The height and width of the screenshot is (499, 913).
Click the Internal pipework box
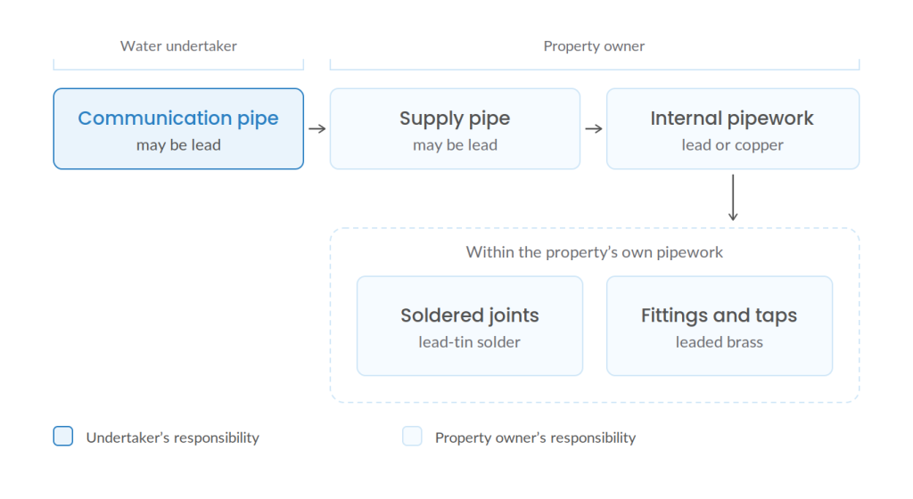pyautogui.click(x=733, y=128)
